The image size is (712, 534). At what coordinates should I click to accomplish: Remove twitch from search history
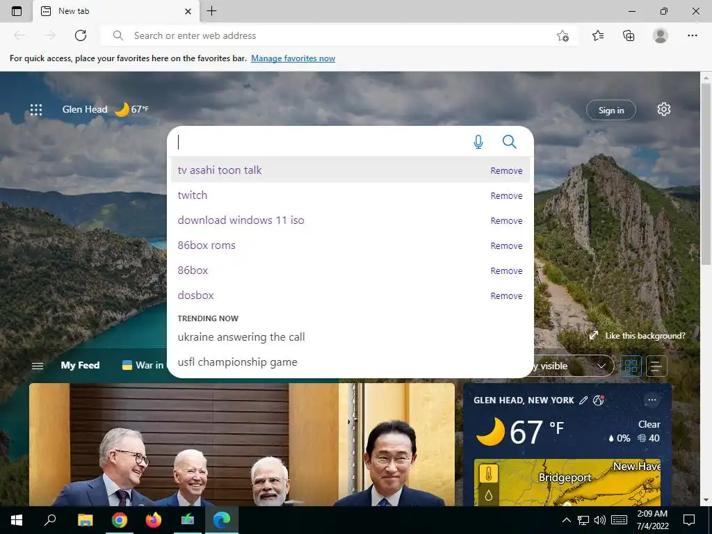pyautogui.click(x=506, y=195)
